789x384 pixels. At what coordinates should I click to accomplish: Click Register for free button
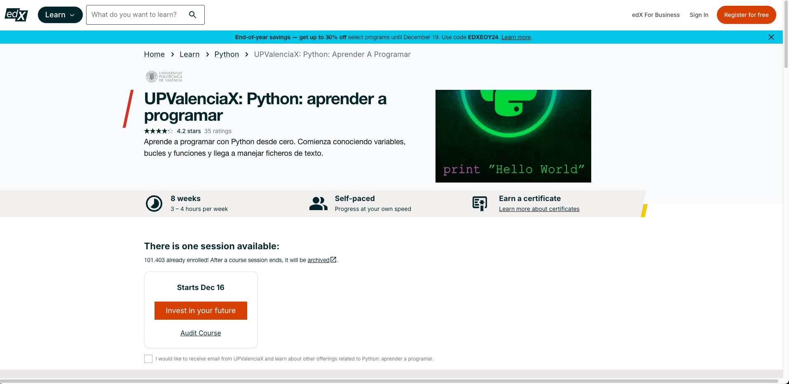pyautogui.click(x=746, y=15)
